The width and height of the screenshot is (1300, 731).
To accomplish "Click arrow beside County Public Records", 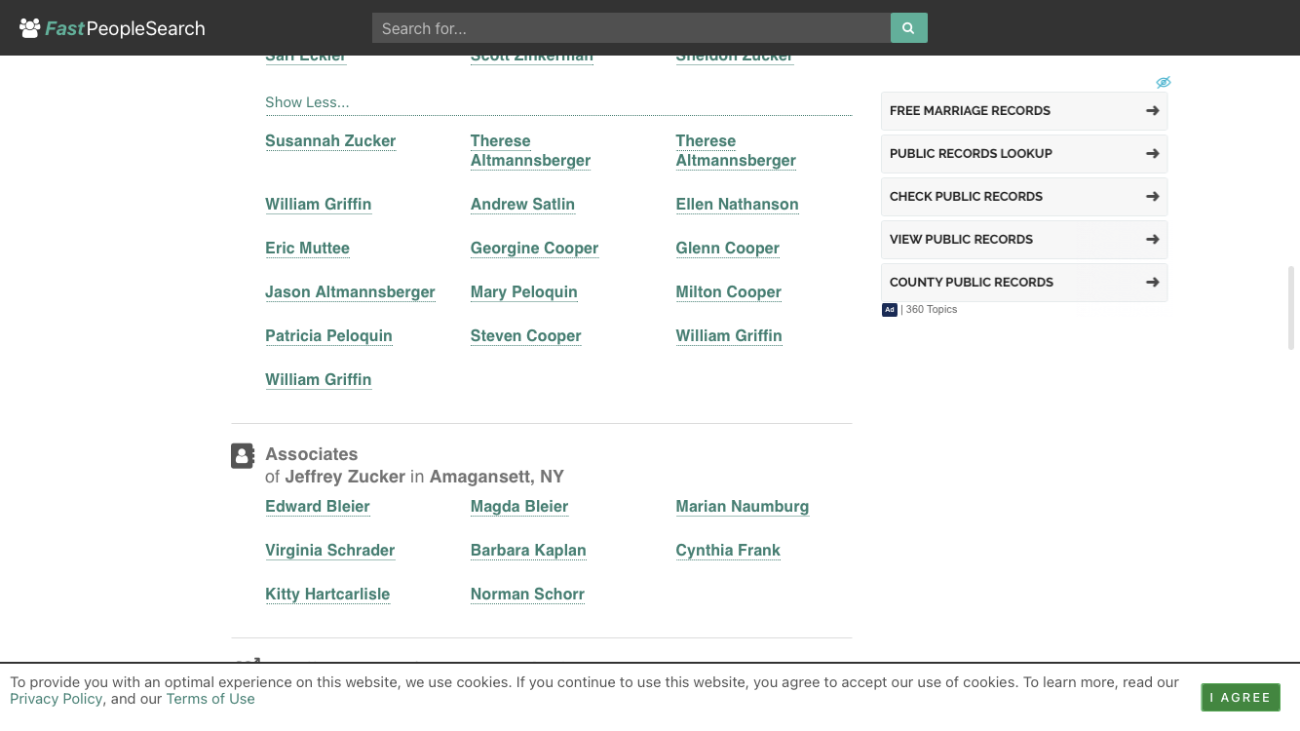I will 1152,282.
